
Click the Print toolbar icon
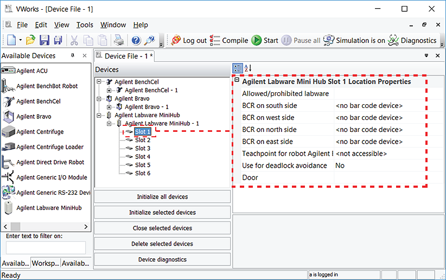coord(118,40)
